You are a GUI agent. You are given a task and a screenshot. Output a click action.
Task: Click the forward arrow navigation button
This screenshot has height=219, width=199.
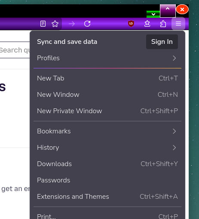pyautogui.click(x=72, y=24)
